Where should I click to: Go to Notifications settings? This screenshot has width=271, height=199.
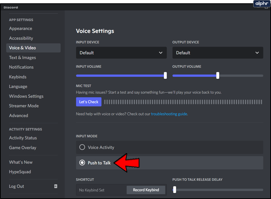pyautogui.click(x=21, y=67)
